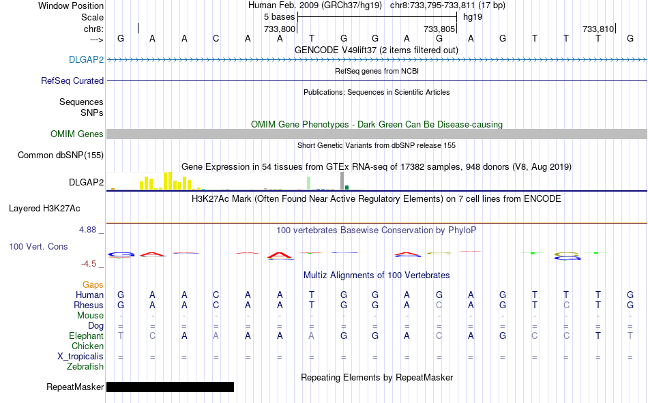The height and width of the screenshot is (403, 648).
Task: Click the Sequences track label
Action: tap(81, 102)
